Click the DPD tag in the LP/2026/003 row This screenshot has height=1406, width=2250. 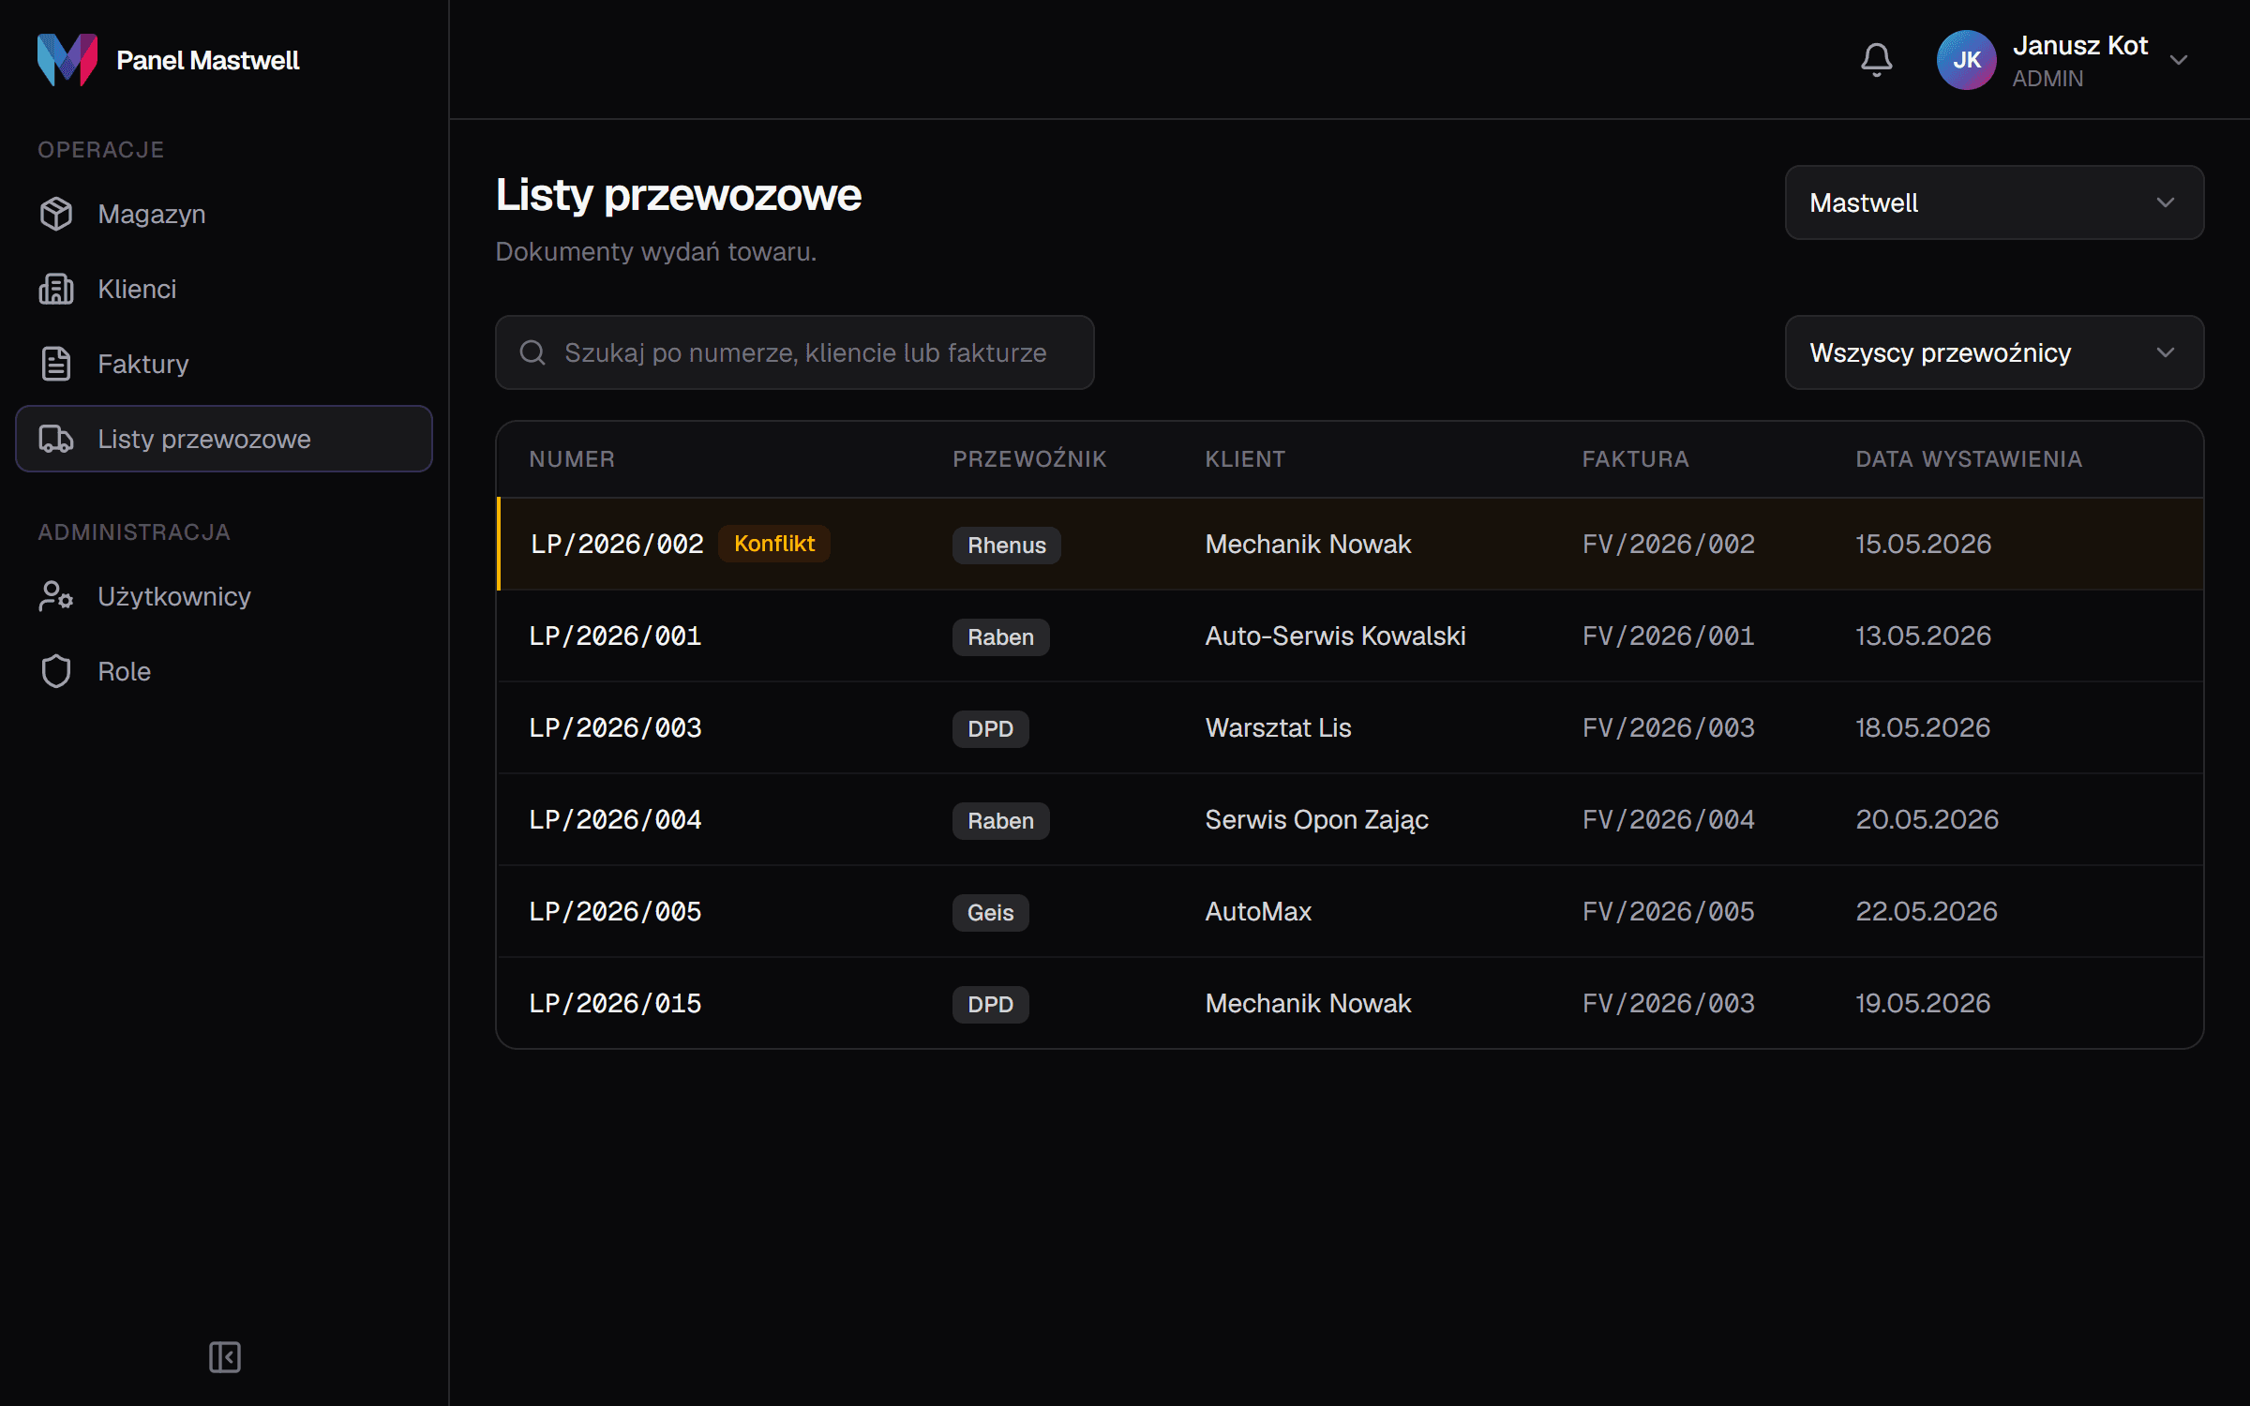click(990, 729)
